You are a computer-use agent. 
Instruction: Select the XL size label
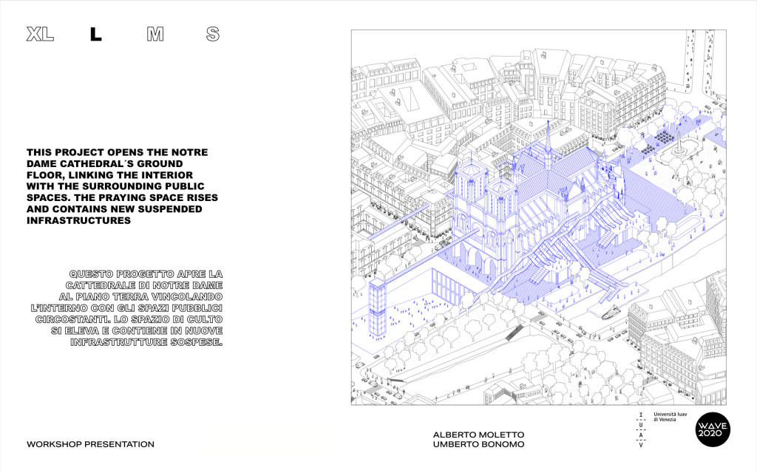(39, 35)
